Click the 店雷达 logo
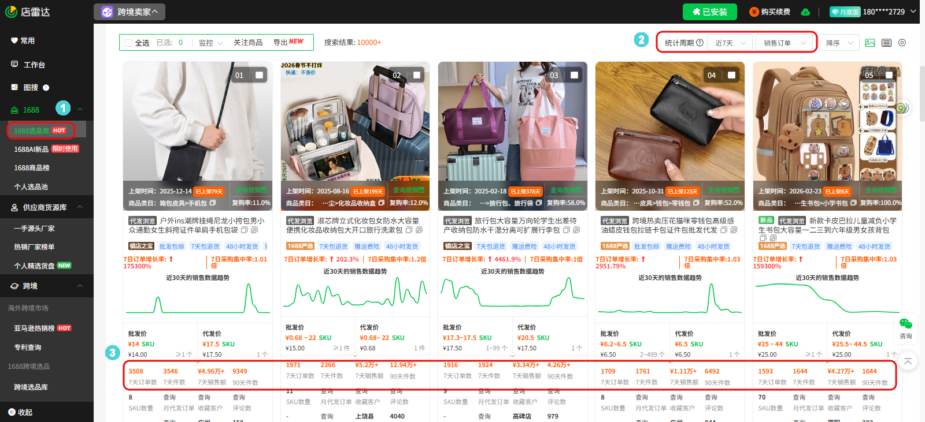Screen dimensions: 925x422 (x=28, y=12)
